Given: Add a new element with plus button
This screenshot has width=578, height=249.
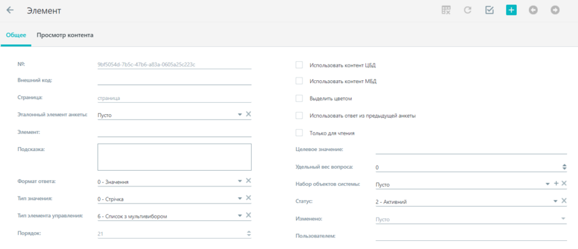Looking at the screenshot, I should click(511, 10).
